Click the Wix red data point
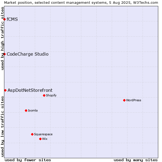The image size is (162, 162). (40, 139)
